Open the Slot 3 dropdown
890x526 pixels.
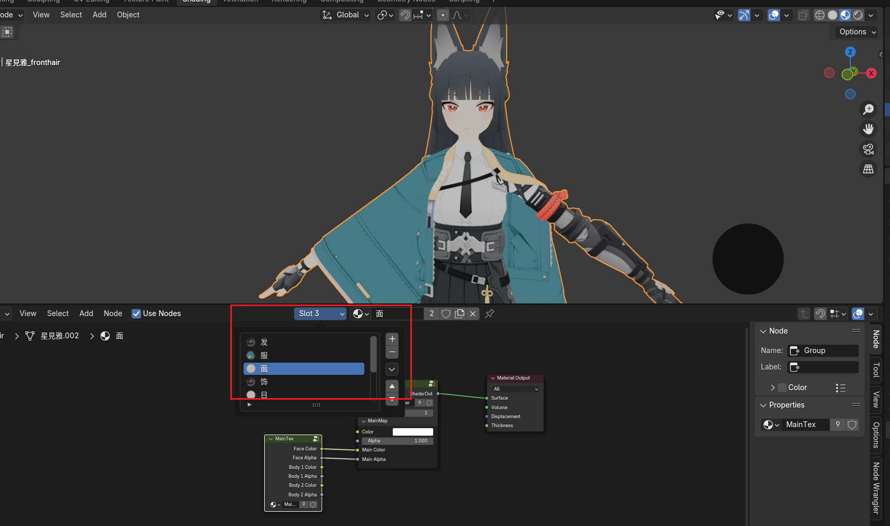[320, 313]
